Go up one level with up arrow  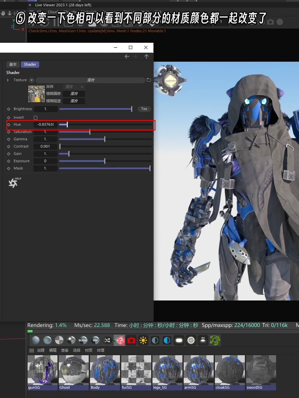(147, 57)
